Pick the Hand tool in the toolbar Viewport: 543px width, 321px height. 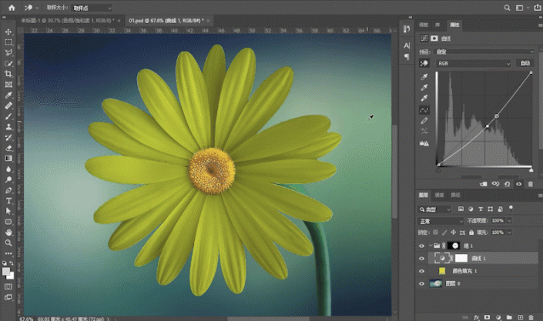8,232
